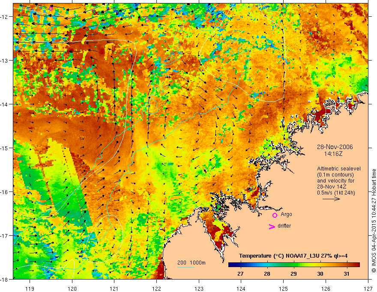Click latitude axis label -14
The height and width of the screenshot is (292, 377).
coord(5,104)
